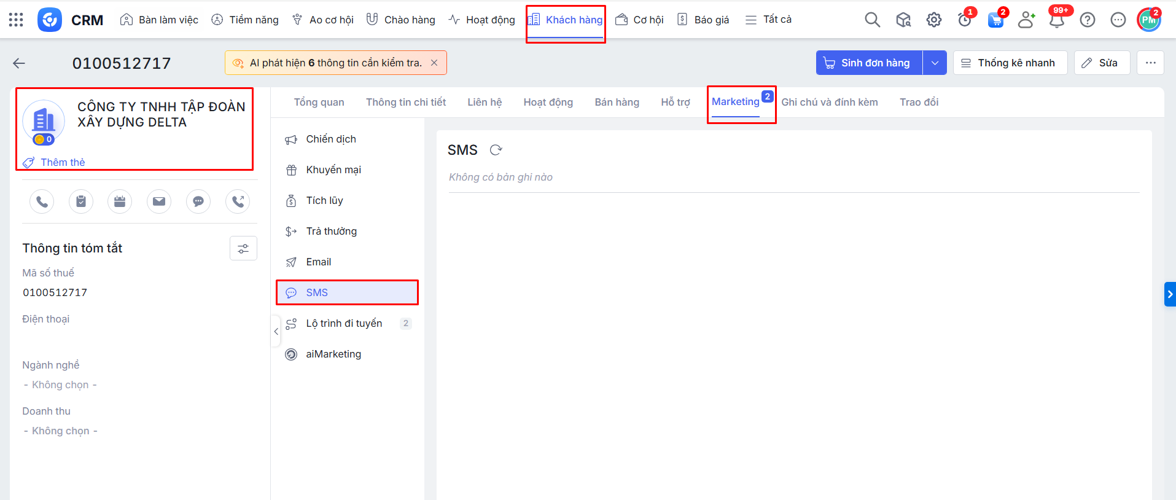The height and width of the screenshot is (500, 1176).
Task: Click the calendar schedule quick action icon
Action: click(120, 201)
